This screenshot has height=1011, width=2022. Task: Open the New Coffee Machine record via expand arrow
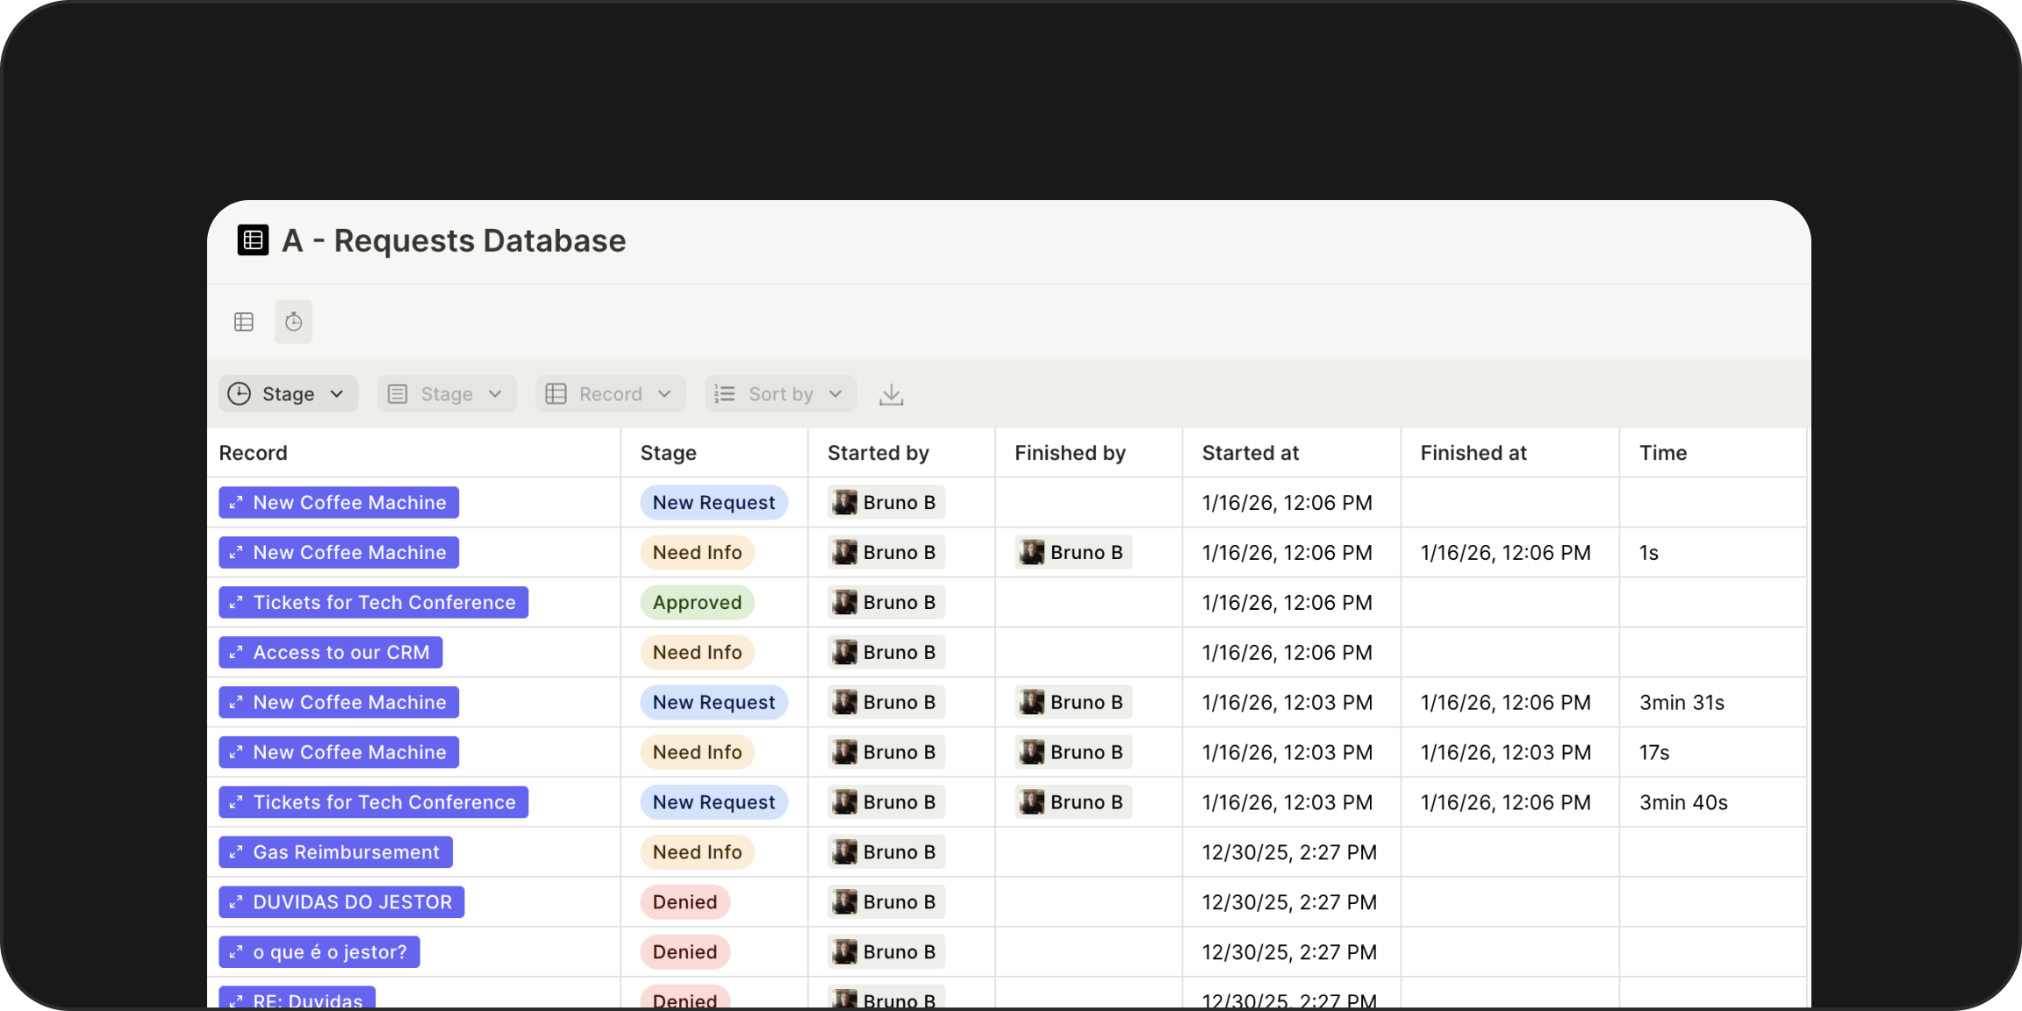[x=233, y=502]
